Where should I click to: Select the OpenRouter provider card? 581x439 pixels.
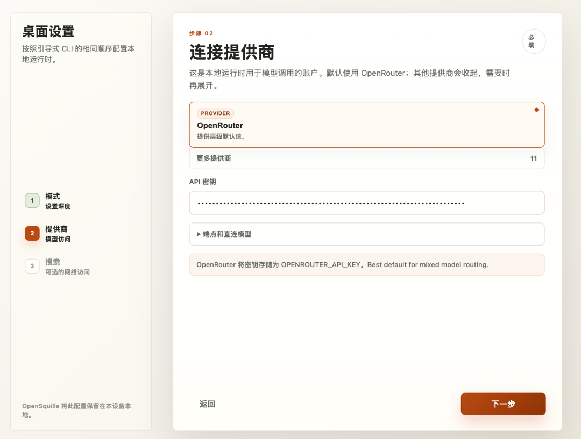[366, 125]
